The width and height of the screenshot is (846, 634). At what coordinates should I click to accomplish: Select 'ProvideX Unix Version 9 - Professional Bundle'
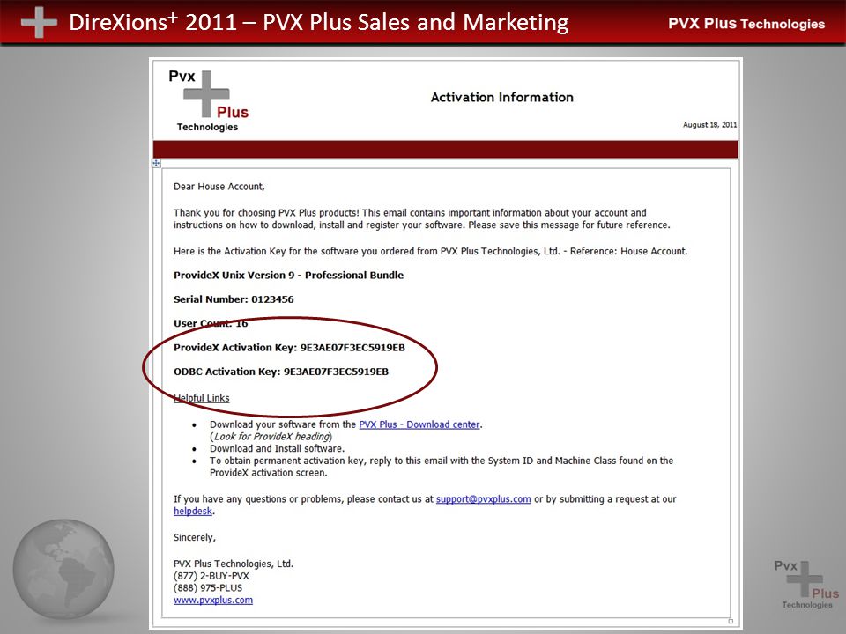289,275
